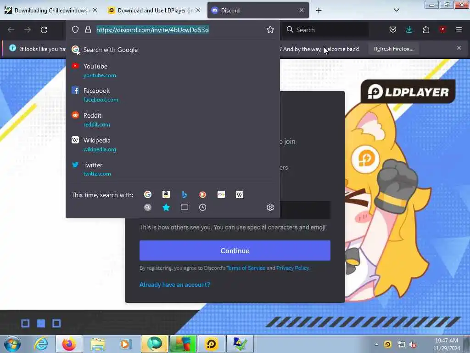Search history with the clock icon
This screenshot has height=353, width=470.
[x=202, y=207]
